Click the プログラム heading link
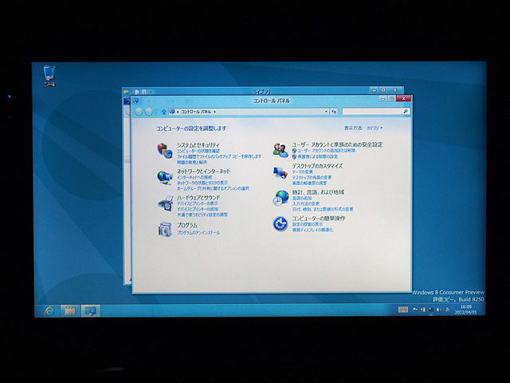Screen dimensions: 510x383 point(187,225)
